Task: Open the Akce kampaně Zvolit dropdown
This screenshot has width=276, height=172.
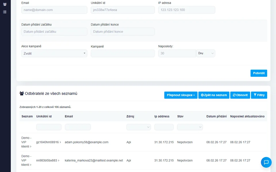Action: click(54, 53)
